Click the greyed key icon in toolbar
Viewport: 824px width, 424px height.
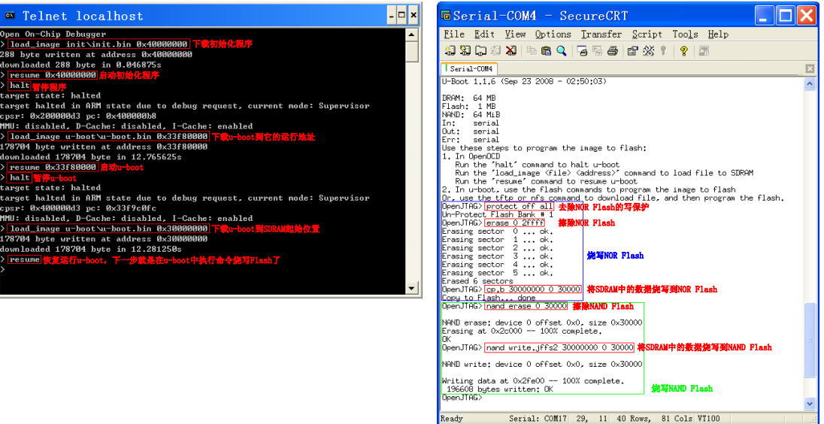pos(663,50)
